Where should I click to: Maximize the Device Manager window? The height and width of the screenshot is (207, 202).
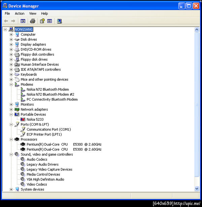click(x=189, y=6)
